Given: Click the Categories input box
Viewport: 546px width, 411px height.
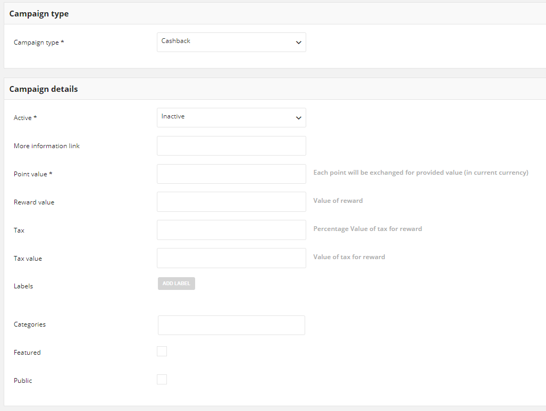Looking at the screenshot, I should (231, 325).
